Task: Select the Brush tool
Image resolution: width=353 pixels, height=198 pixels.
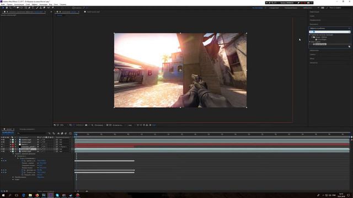Action: click(37, 8)
